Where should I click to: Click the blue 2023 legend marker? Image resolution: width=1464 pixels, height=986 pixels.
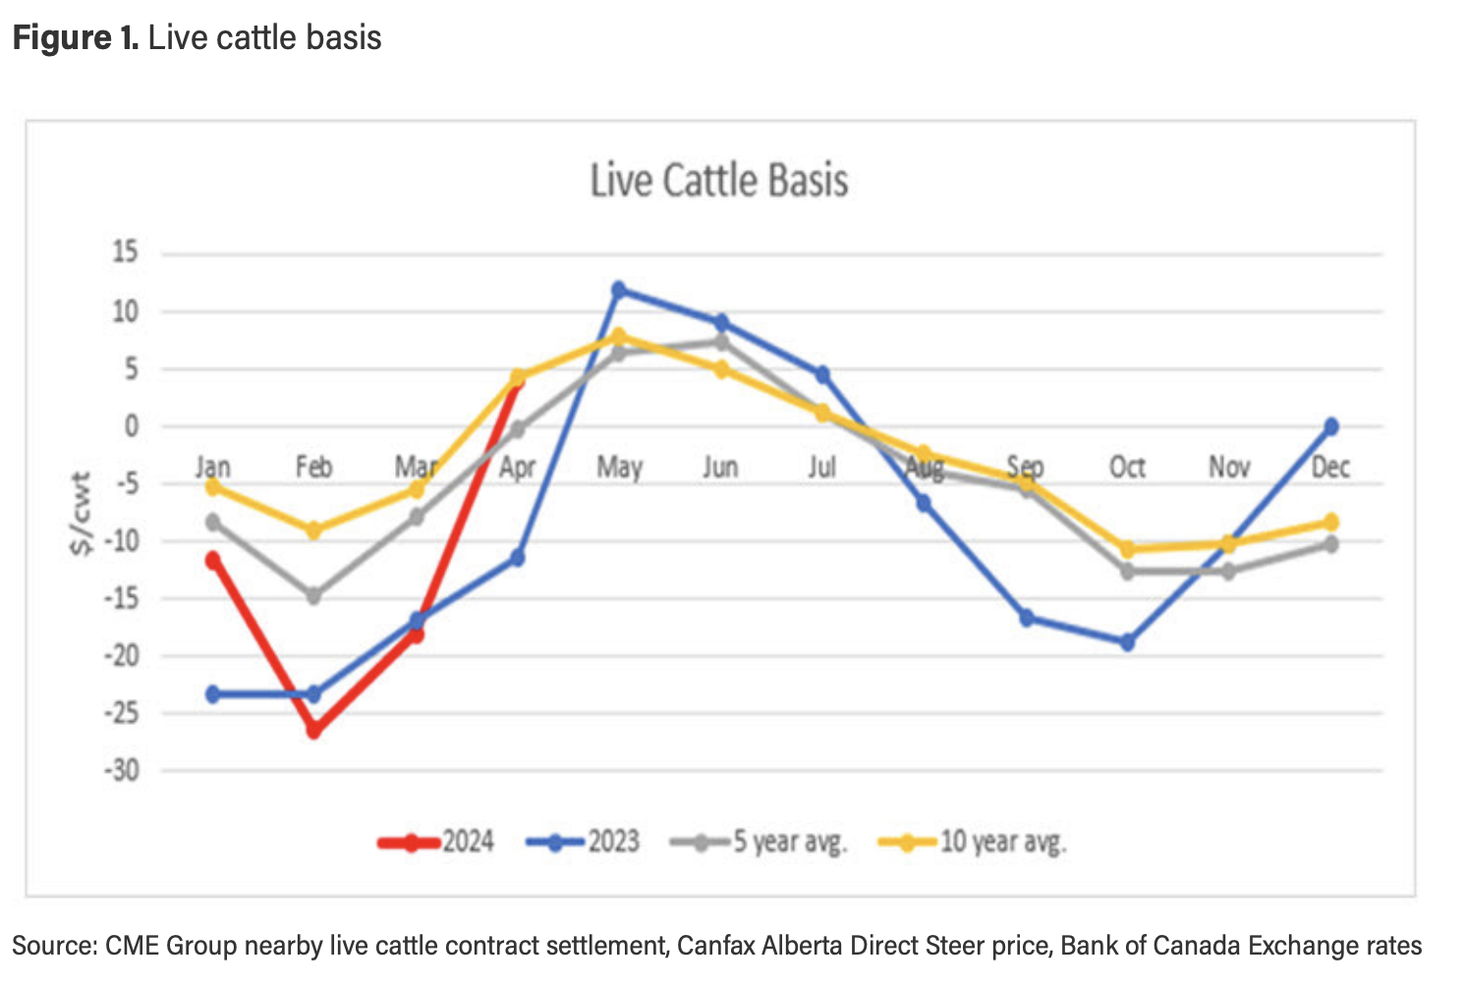click(x=555, y=843)
